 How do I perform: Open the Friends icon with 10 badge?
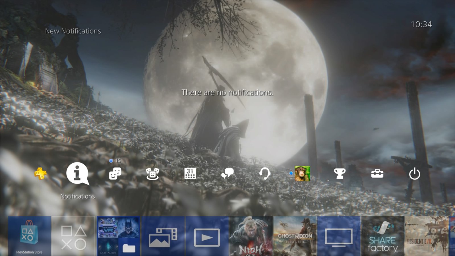pos(115,174)
